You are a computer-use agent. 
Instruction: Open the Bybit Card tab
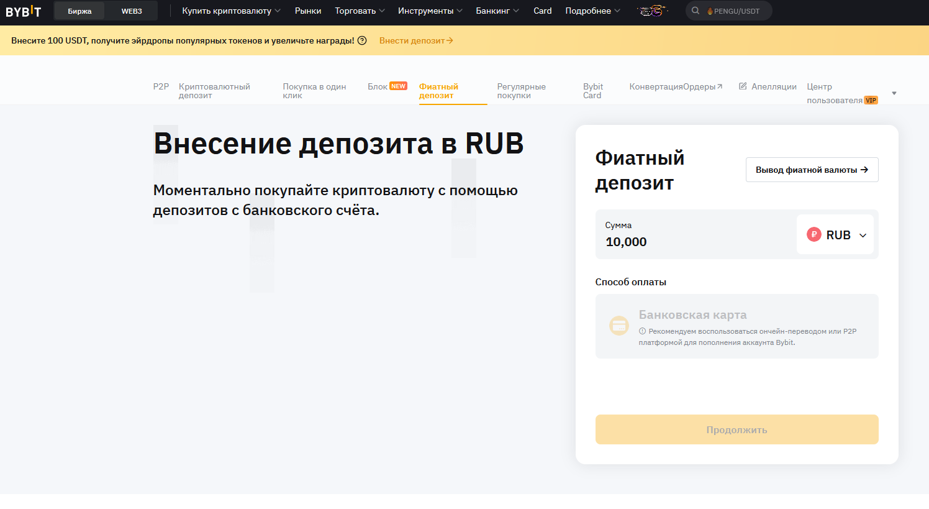click(593, 91)
